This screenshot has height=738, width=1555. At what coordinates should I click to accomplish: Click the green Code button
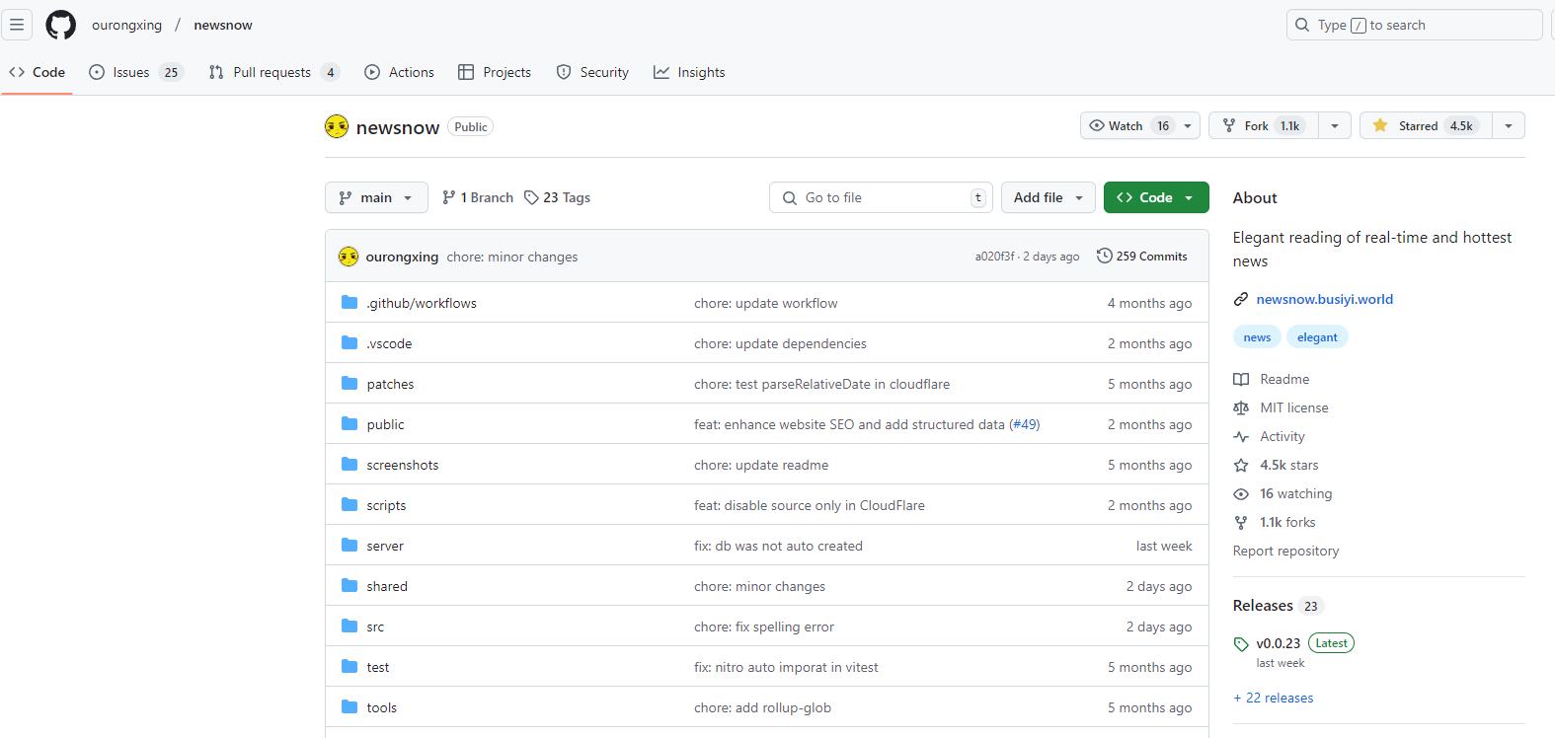coord(1155,198)
